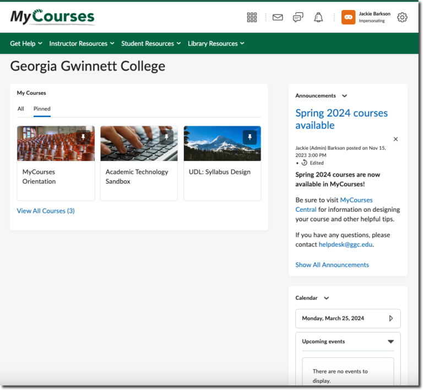Viewport: 423px width, 390px height.
Task: Click the 'There are no events to display' text
Action: click(340, 376)
